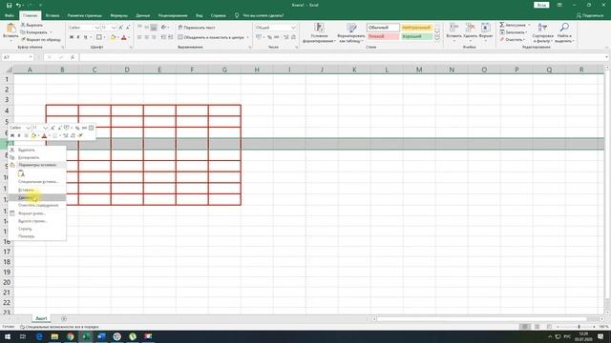Open Chrome from the Windows taskbar
The image size is (611, 343).
[x=70, y=336]
